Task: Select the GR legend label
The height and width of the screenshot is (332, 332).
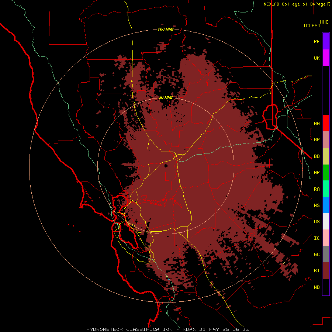Action: pyautogui.click(x=317, y=139)
